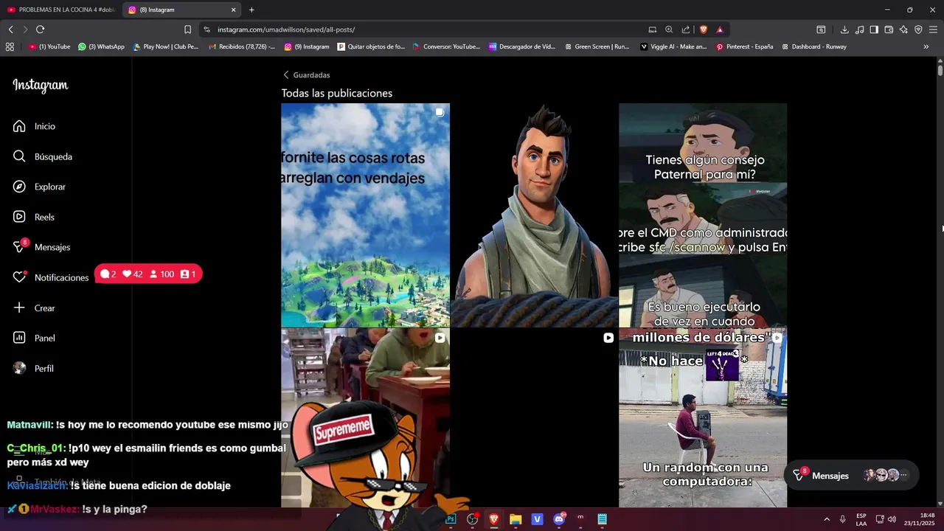Show hidden system tray icons
Screen dimensions: 944x531
point(826,519)
